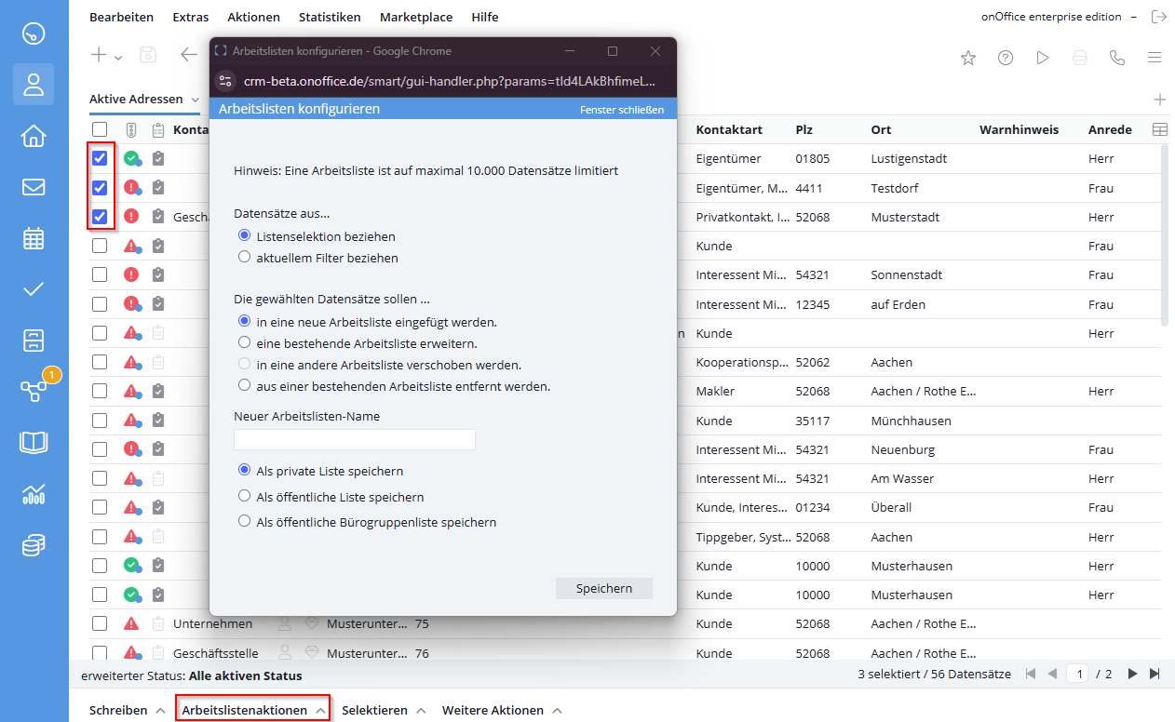
Task: Click the favorites star icon
Action: pos(968,58)
